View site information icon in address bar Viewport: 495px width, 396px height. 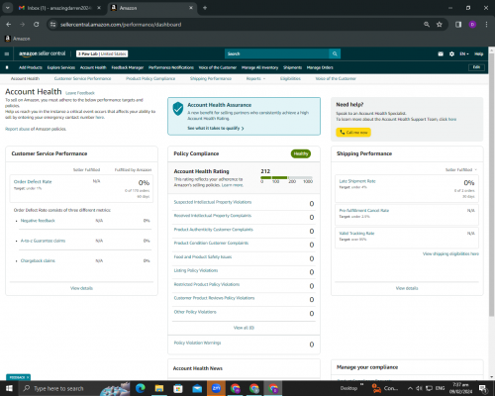pyautogui.click(x=52, y=25)
